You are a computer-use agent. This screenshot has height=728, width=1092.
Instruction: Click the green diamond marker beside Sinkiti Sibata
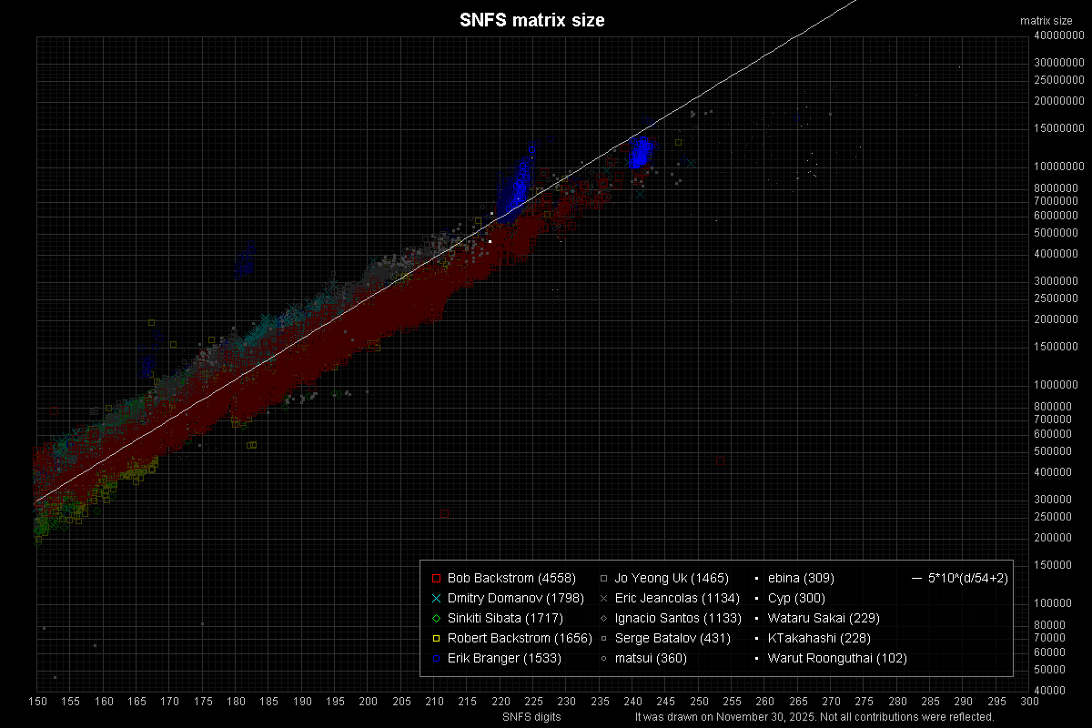pyautogui.click(x=436, y=618)
